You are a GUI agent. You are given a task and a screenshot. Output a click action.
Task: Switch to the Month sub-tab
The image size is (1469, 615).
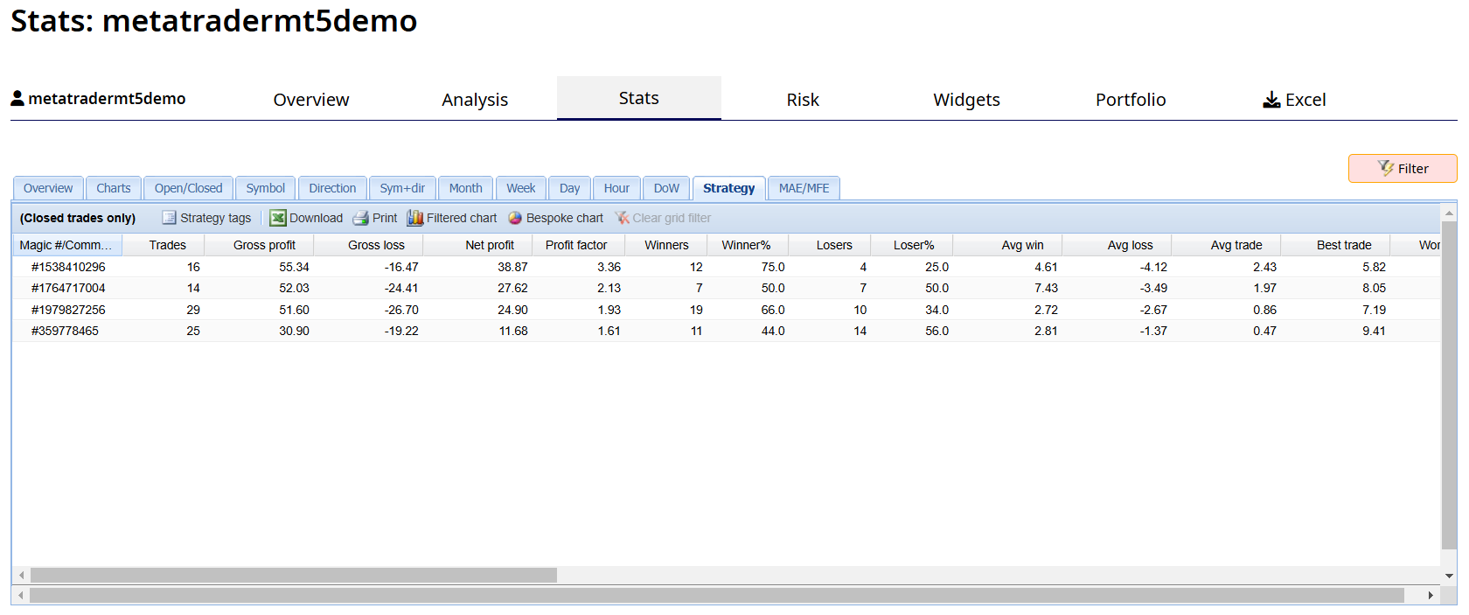466,188
